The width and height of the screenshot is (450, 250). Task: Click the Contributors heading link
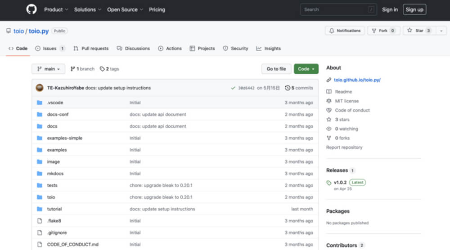(x=342, y=246)
